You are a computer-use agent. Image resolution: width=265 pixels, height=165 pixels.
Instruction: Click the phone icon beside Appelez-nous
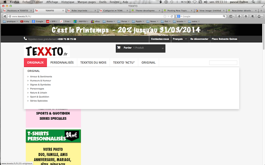25,39
